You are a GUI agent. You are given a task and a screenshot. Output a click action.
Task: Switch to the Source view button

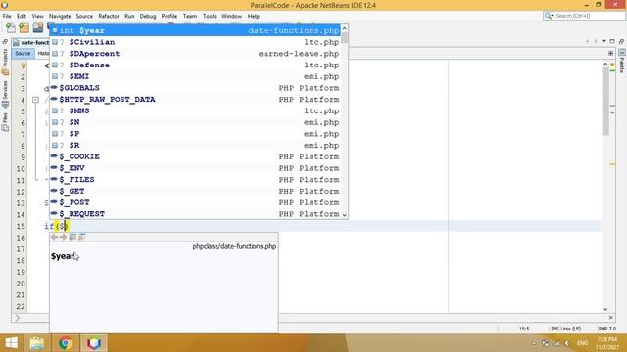pos(23,53)
